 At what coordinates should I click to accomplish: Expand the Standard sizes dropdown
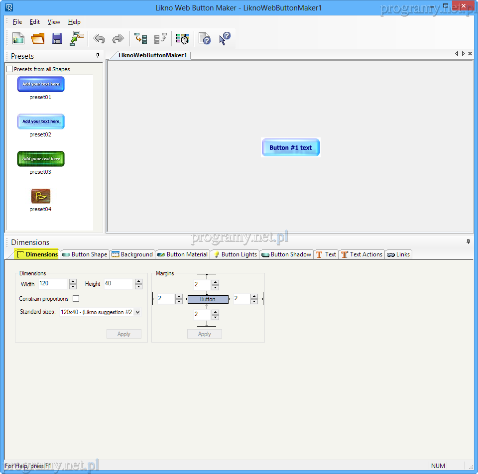click(137, 312)
